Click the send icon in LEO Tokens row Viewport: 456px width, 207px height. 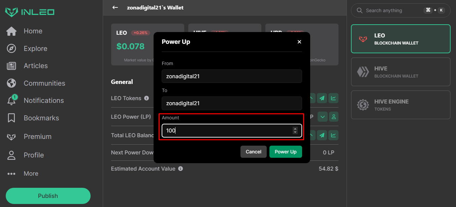pos(322,98)
